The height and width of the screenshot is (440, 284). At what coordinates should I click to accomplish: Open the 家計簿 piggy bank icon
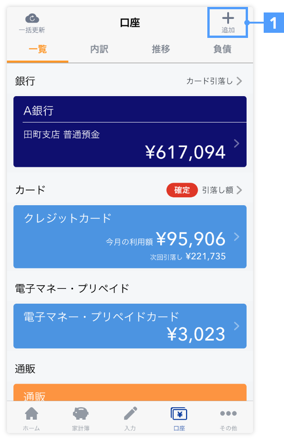tap(81, 413)
